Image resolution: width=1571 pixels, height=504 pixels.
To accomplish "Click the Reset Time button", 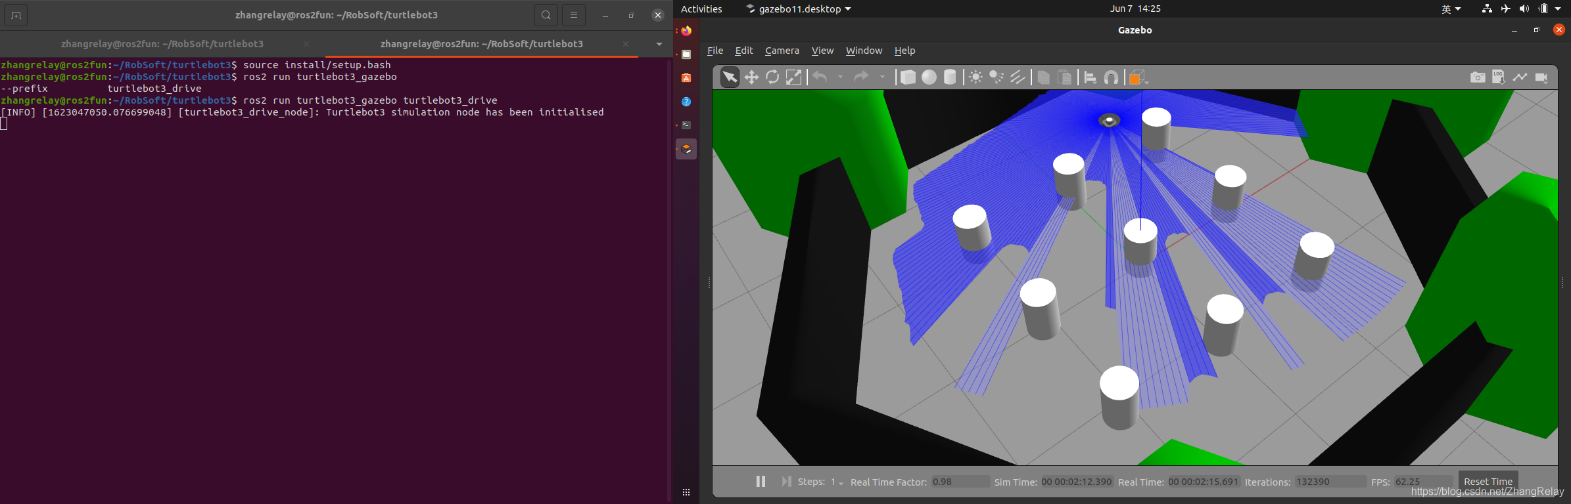I will 1488,481.
